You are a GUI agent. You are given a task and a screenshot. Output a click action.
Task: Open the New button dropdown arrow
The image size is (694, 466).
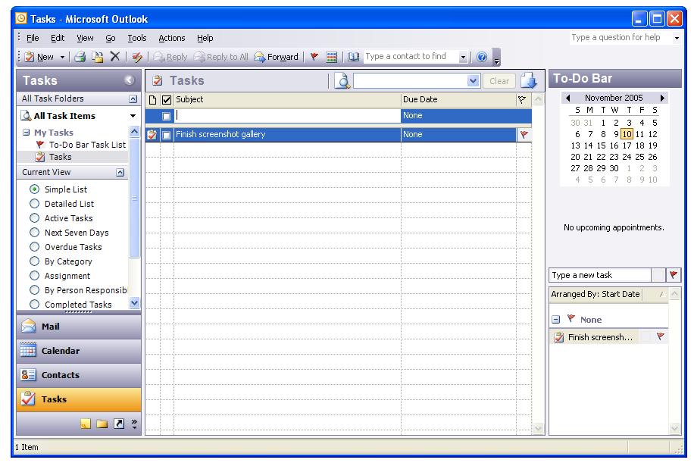(x=62, y=57)
